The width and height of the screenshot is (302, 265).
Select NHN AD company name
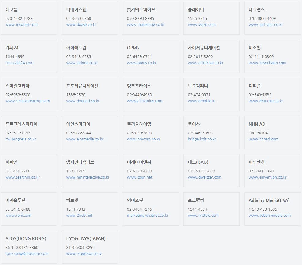(x=257, y=124)
